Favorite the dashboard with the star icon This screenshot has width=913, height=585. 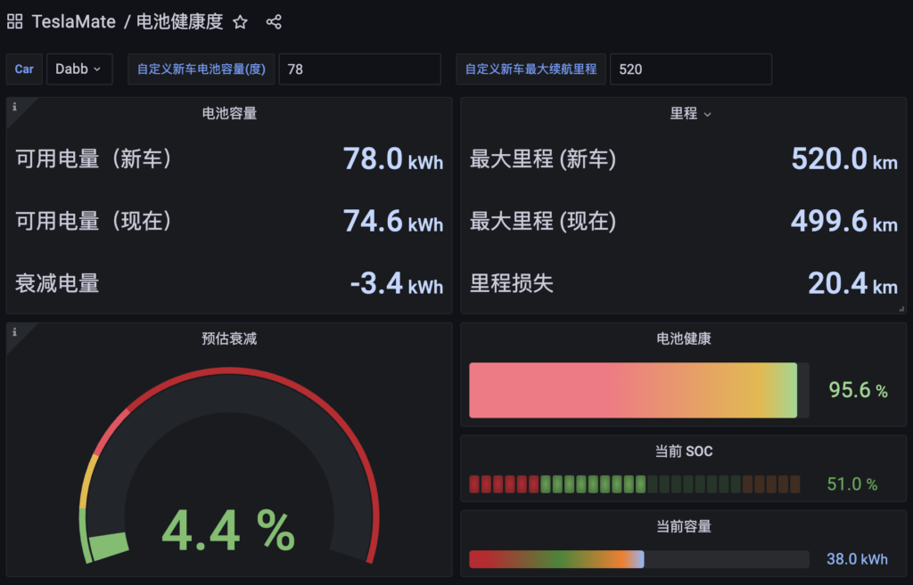click(x=240, y=21)
